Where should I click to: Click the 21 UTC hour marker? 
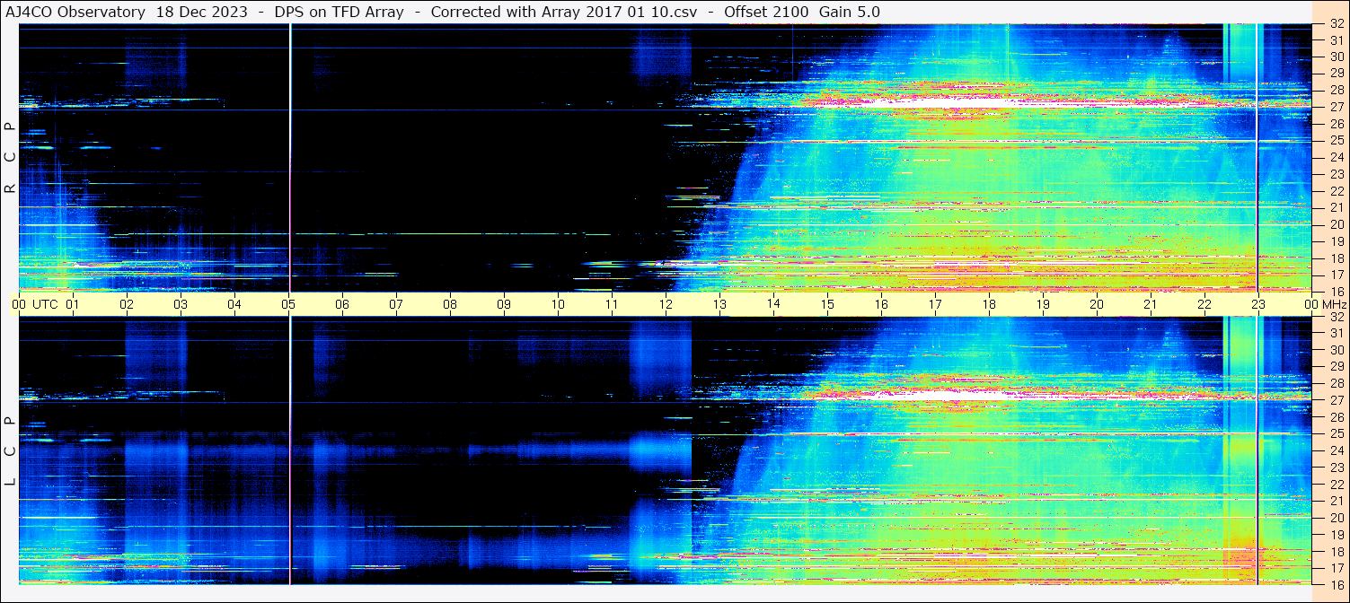(x=1151, y=304)
